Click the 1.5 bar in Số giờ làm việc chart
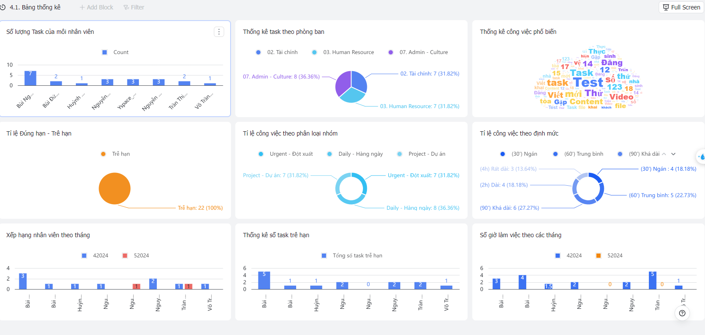The height and width of the screenshot is (335, 705). 549,287
